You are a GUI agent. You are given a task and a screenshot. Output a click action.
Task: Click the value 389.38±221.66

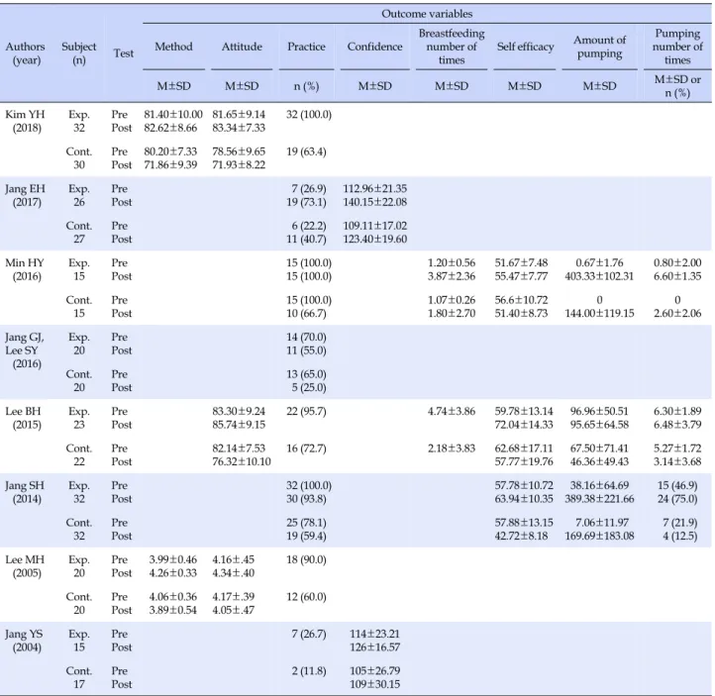tap(599, 500)
